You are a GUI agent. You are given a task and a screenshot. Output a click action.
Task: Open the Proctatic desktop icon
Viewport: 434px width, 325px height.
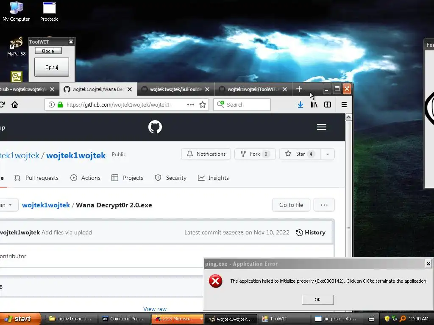49,11
